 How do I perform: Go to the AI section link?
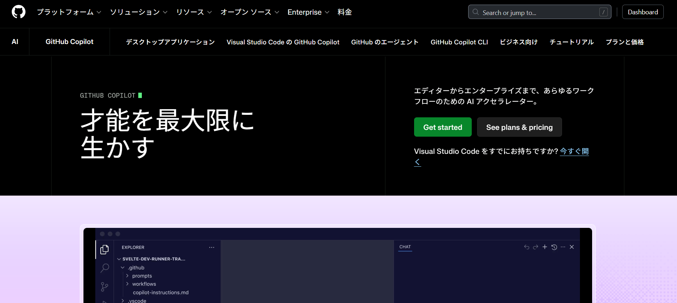15,41
